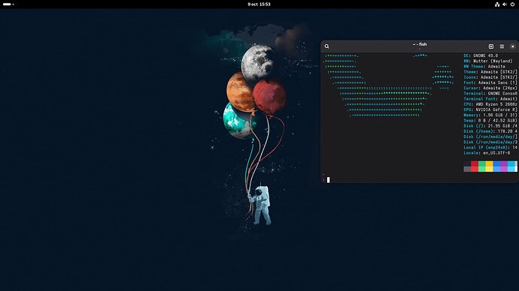The height and width of the screenshot is (291, 519).
Task: Click the "Memory: 1.96 GiB" line
Action: click(490, 115)
